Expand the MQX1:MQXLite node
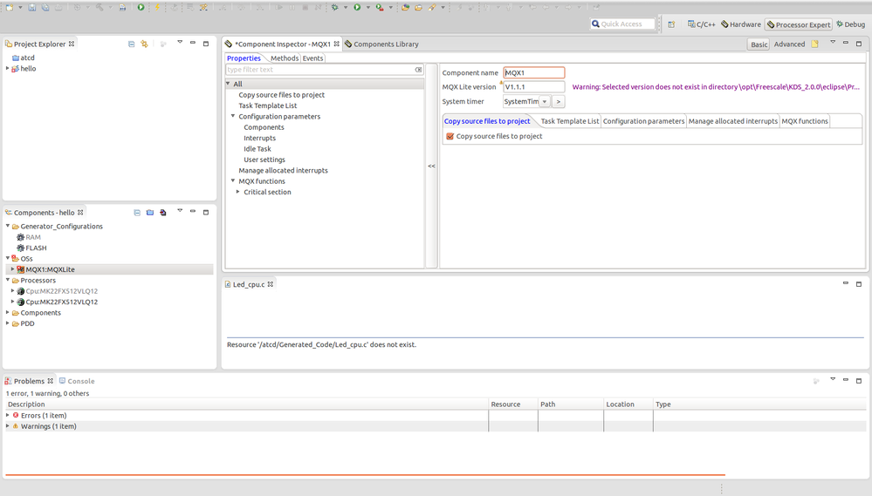 pyautogui.click(x=13, y=268)
